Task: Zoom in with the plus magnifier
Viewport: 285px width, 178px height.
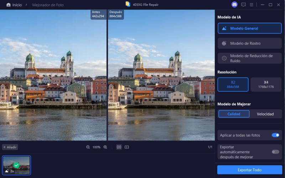Action: click(105, 147)
